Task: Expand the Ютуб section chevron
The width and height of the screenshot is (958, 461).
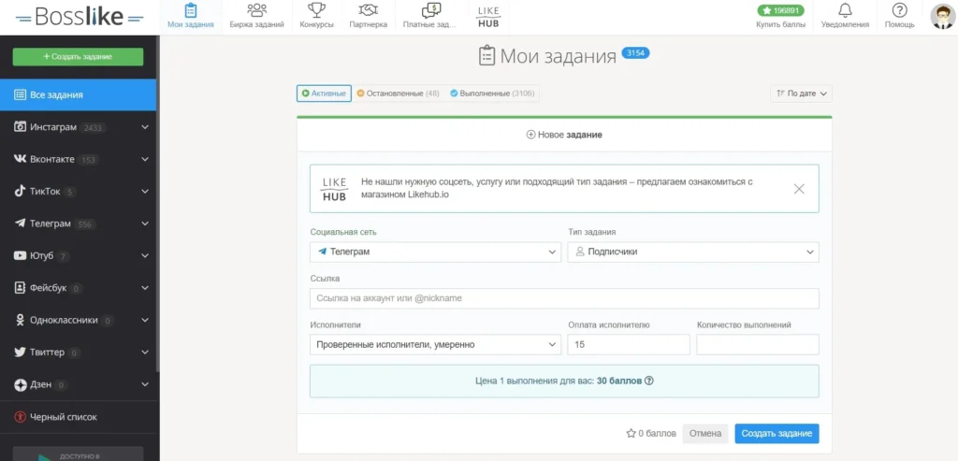Action: [x=145, y=256]
